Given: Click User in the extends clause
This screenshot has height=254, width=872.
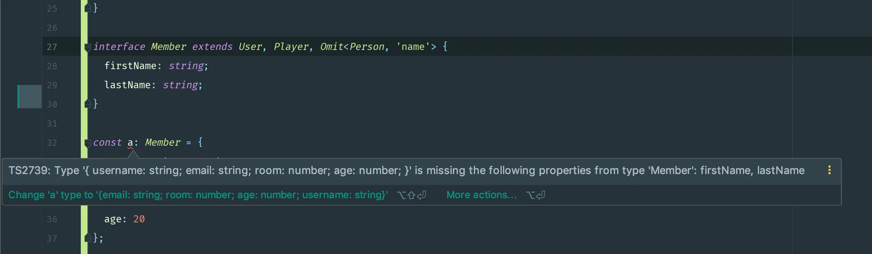Looking at the screenshot, I should click(x=250, y=47).
